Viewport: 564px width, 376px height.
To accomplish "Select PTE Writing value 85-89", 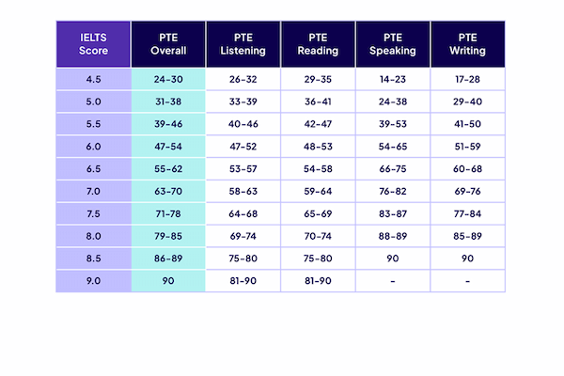I will click(467, 236).
